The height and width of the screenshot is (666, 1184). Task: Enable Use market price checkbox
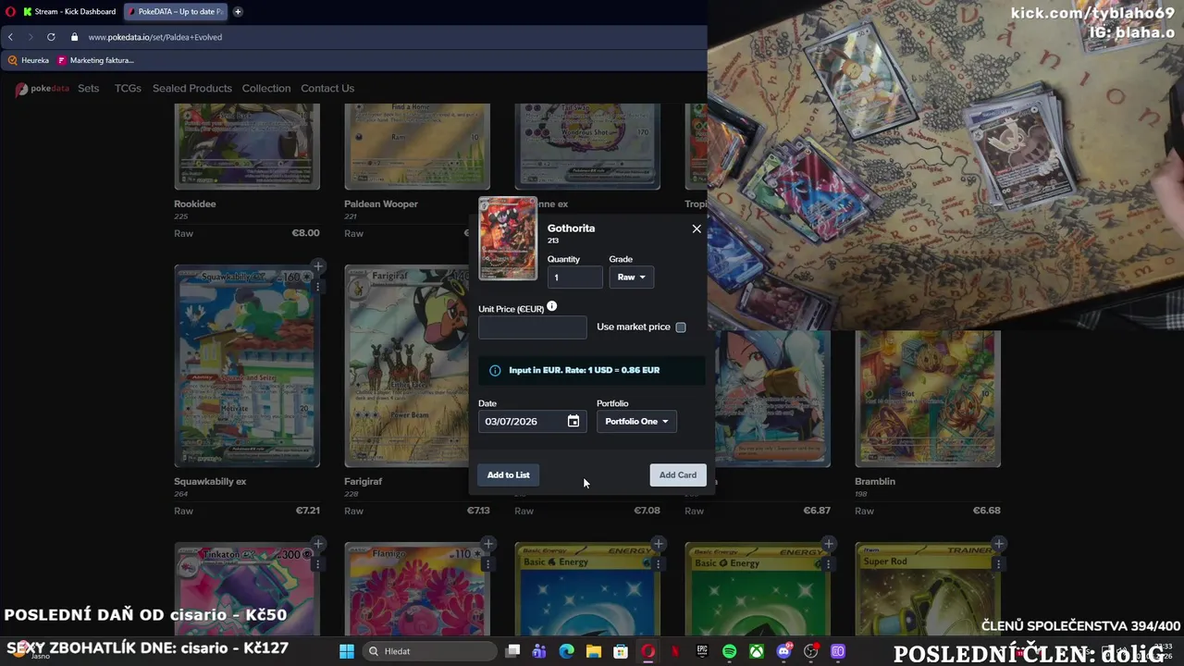pos(681,327)
